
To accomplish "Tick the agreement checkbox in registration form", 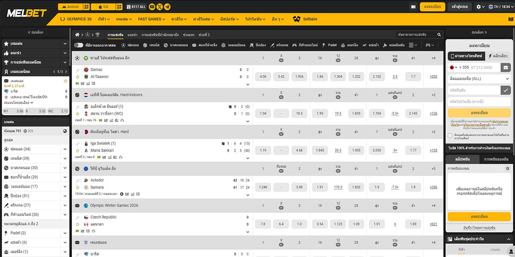I will 450,135.
